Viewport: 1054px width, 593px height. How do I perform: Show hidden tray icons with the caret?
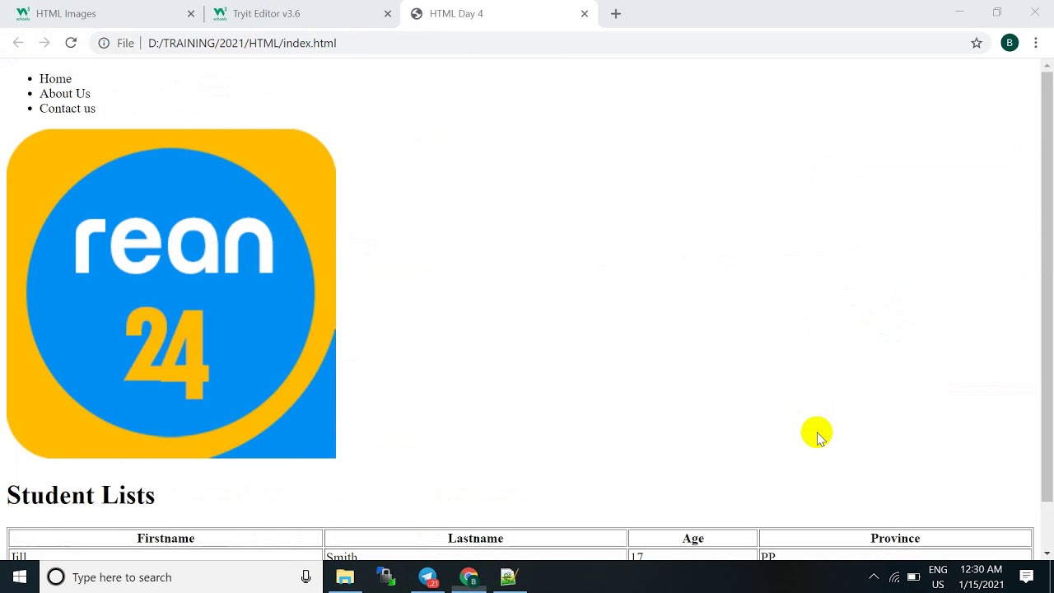click(x=874, y=577)
